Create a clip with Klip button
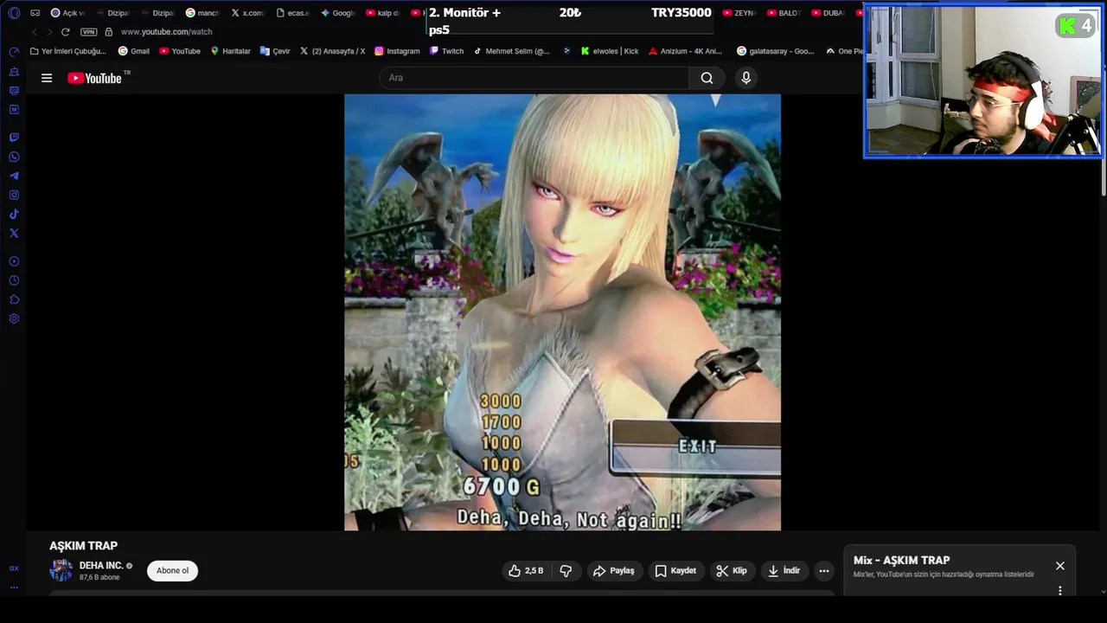 coord(732,571)
